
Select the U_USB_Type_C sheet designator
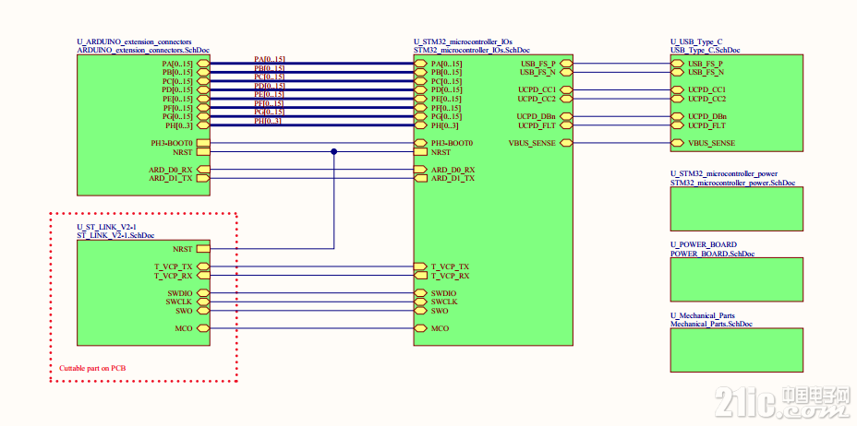coord(696,42)
